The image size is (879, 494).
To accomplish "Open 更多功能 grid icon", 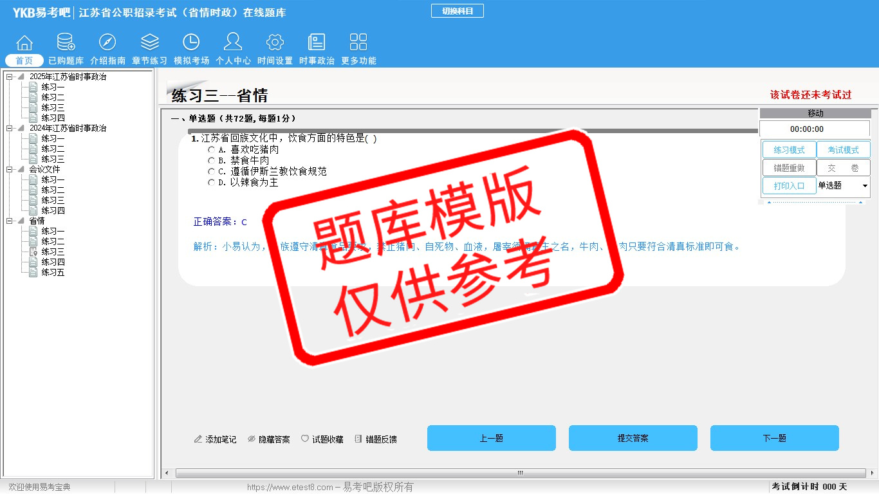I will point(358,43).
